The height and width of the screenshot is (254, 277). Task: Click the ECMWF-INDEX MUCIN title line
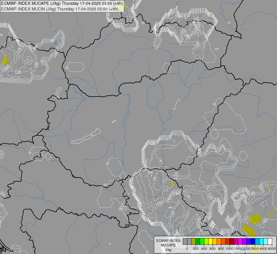coord(60,9)
